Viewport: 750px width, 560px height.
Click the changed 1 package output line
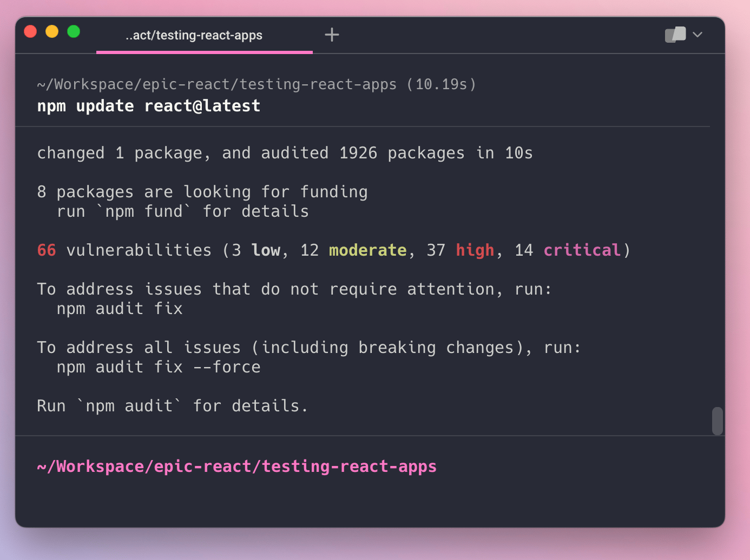pyautogui.click(x=285, y=153)
